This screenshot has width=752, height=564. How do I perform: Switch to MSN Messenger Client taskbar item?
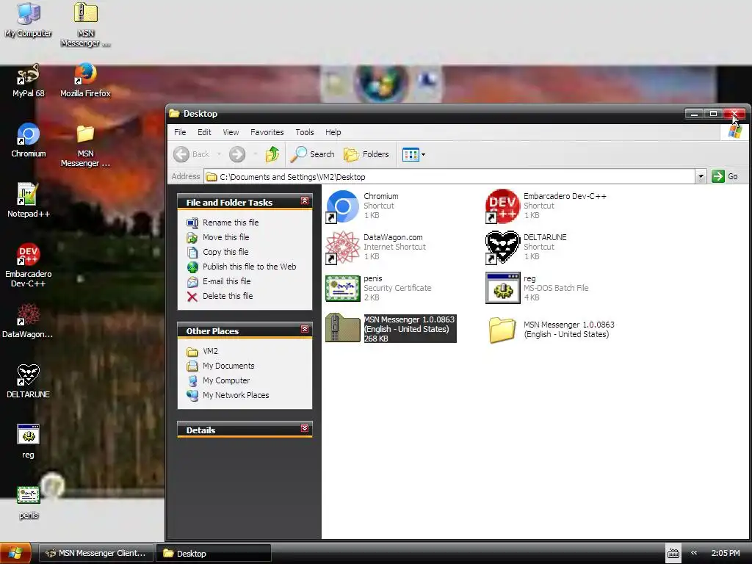coord(95,553)
